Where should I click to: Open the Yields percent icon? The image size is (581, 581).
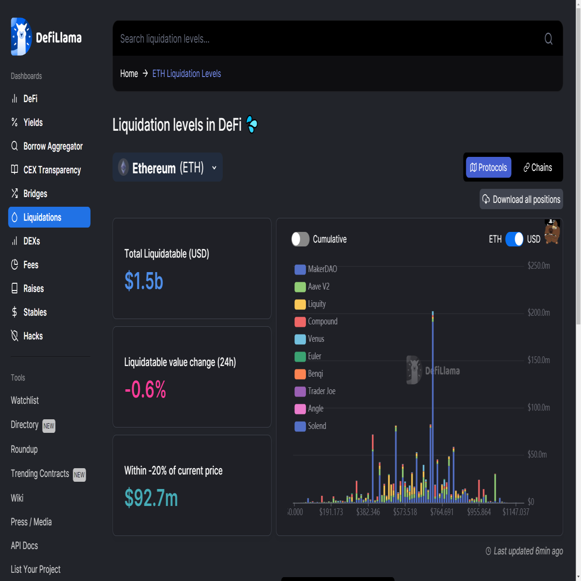tap(15, 122)
